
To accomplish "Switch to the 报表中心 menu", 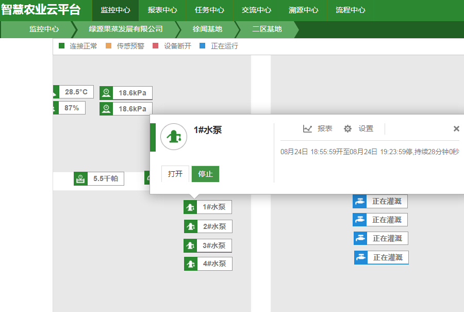I will (x=161, y=10).
